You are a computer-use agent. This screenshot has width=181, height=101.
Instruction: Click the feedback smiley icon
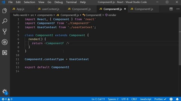tap(171, 99)
